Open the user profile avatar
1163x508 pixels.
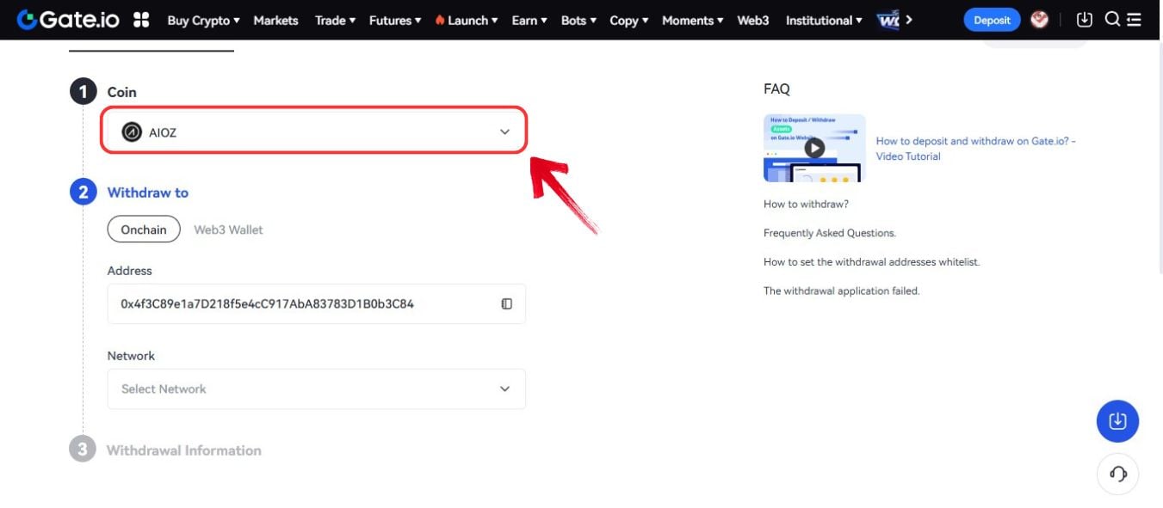coord(1040,19)
